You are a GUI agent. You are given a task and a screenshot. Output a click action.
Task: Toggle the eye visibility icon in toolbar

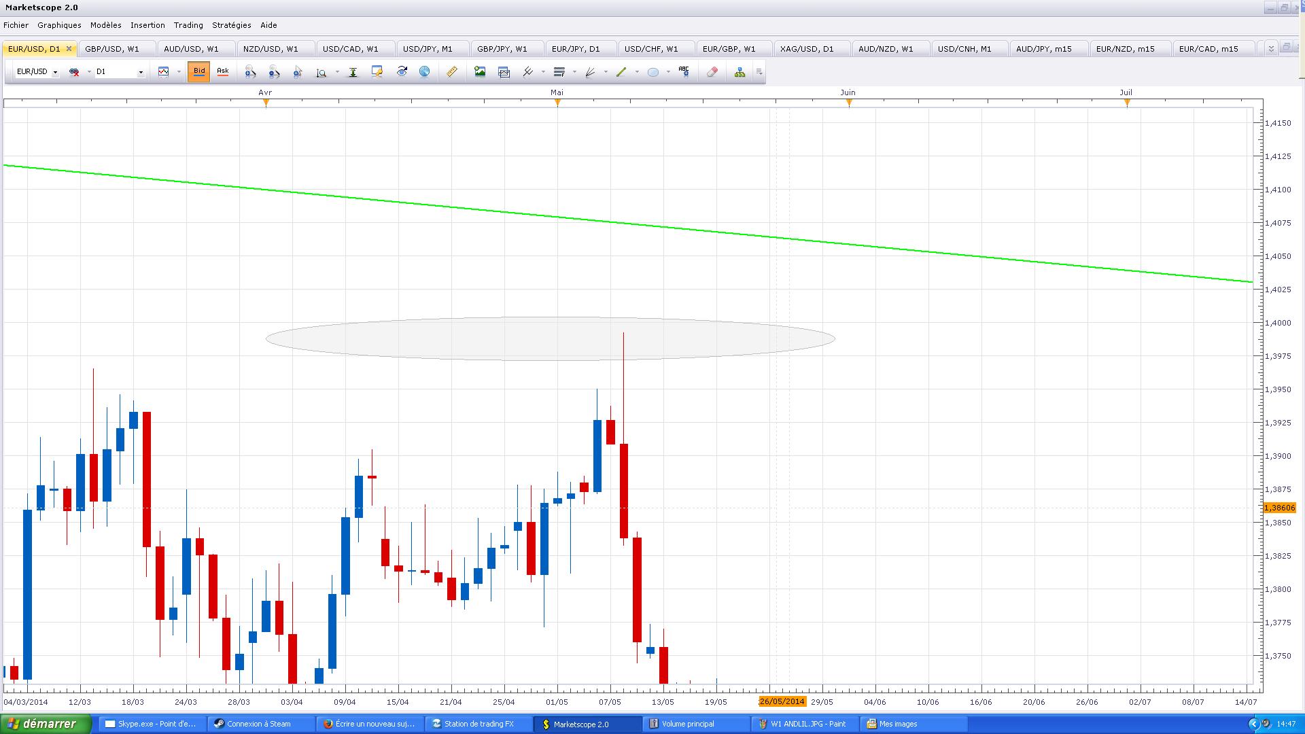(x=402, y=72)
